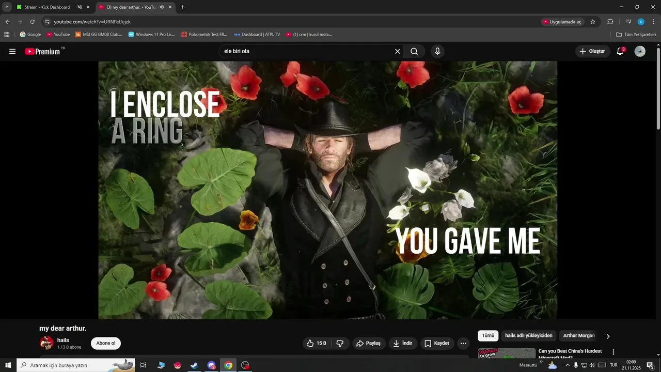Image resolution: width=661 pixels, height=372 pixels.
Task: Show hidden system tray icons chevron
Action: click(x=568, y=365)
